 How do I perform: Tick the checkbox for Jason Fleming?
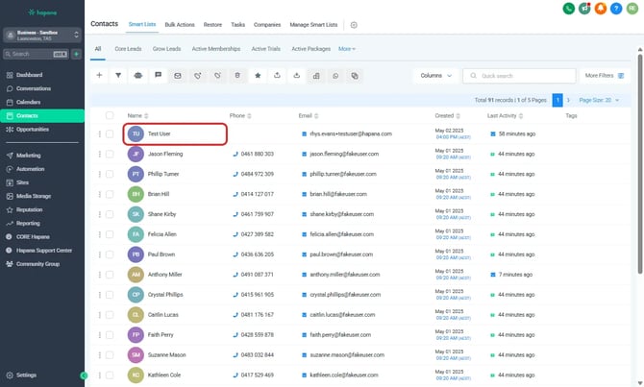(110, 154)
